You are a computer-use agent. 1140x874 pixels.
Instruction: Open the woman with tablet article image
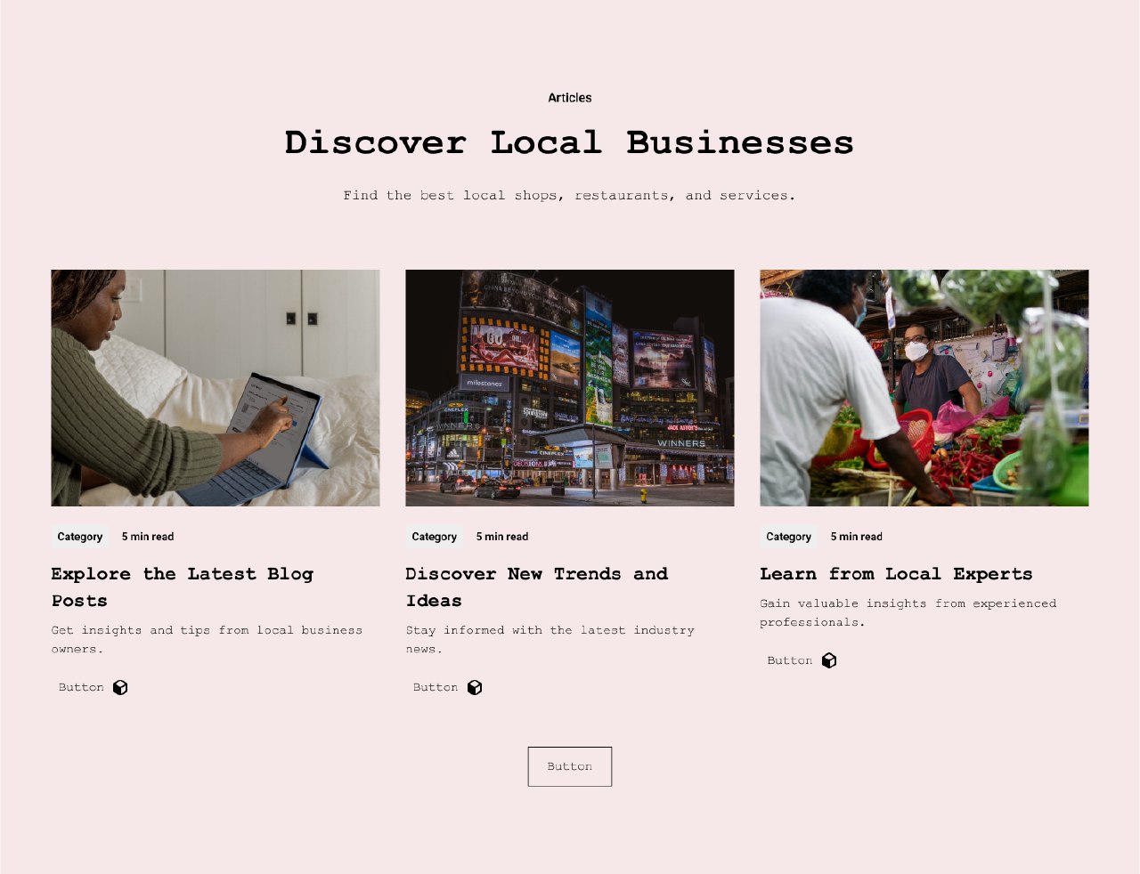pyautogui.click(x=216, y=388)
